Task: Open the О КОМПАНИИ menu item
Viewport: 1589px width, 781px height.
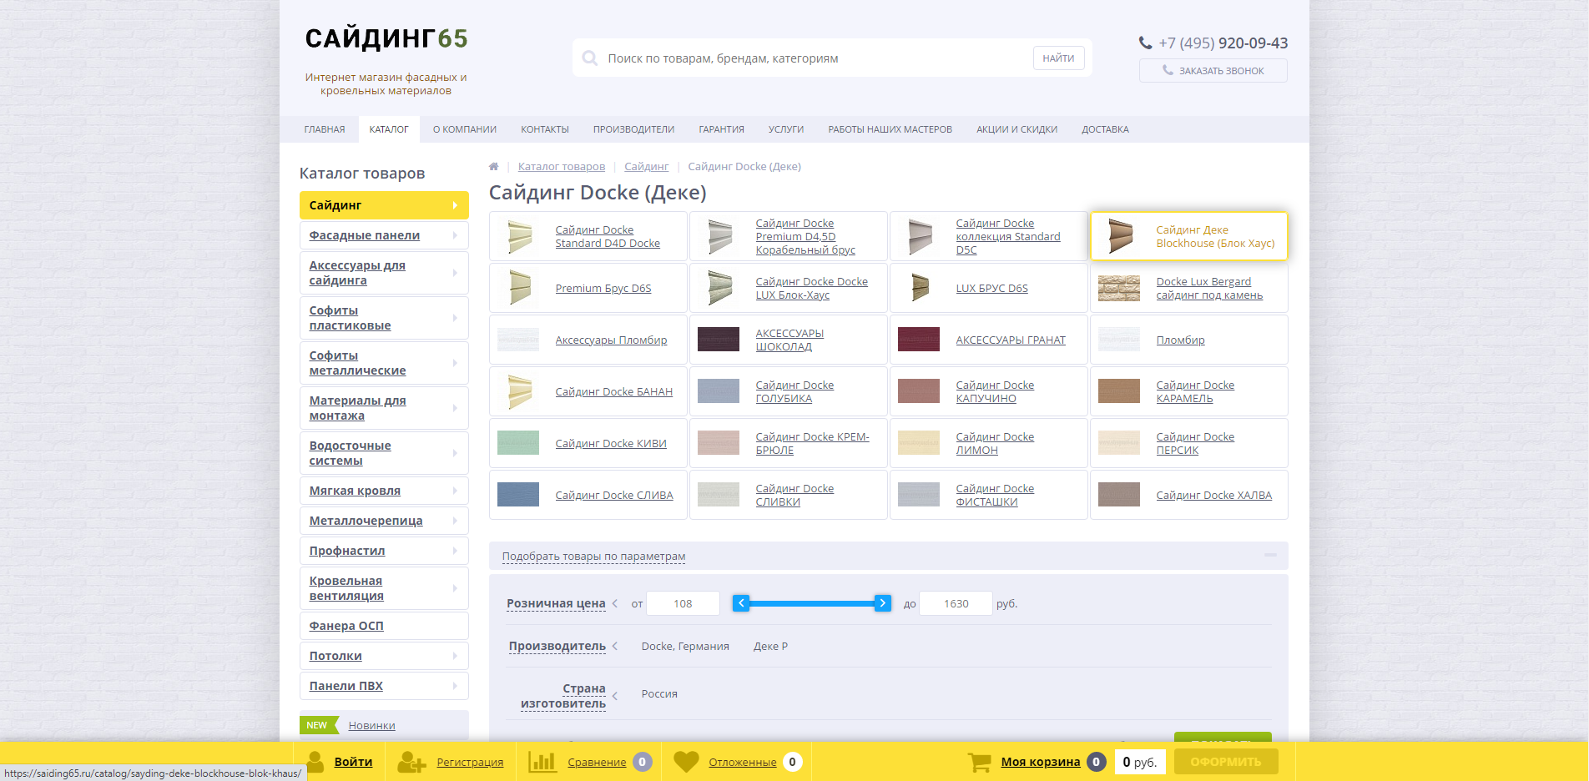Action: pos(465,129)
